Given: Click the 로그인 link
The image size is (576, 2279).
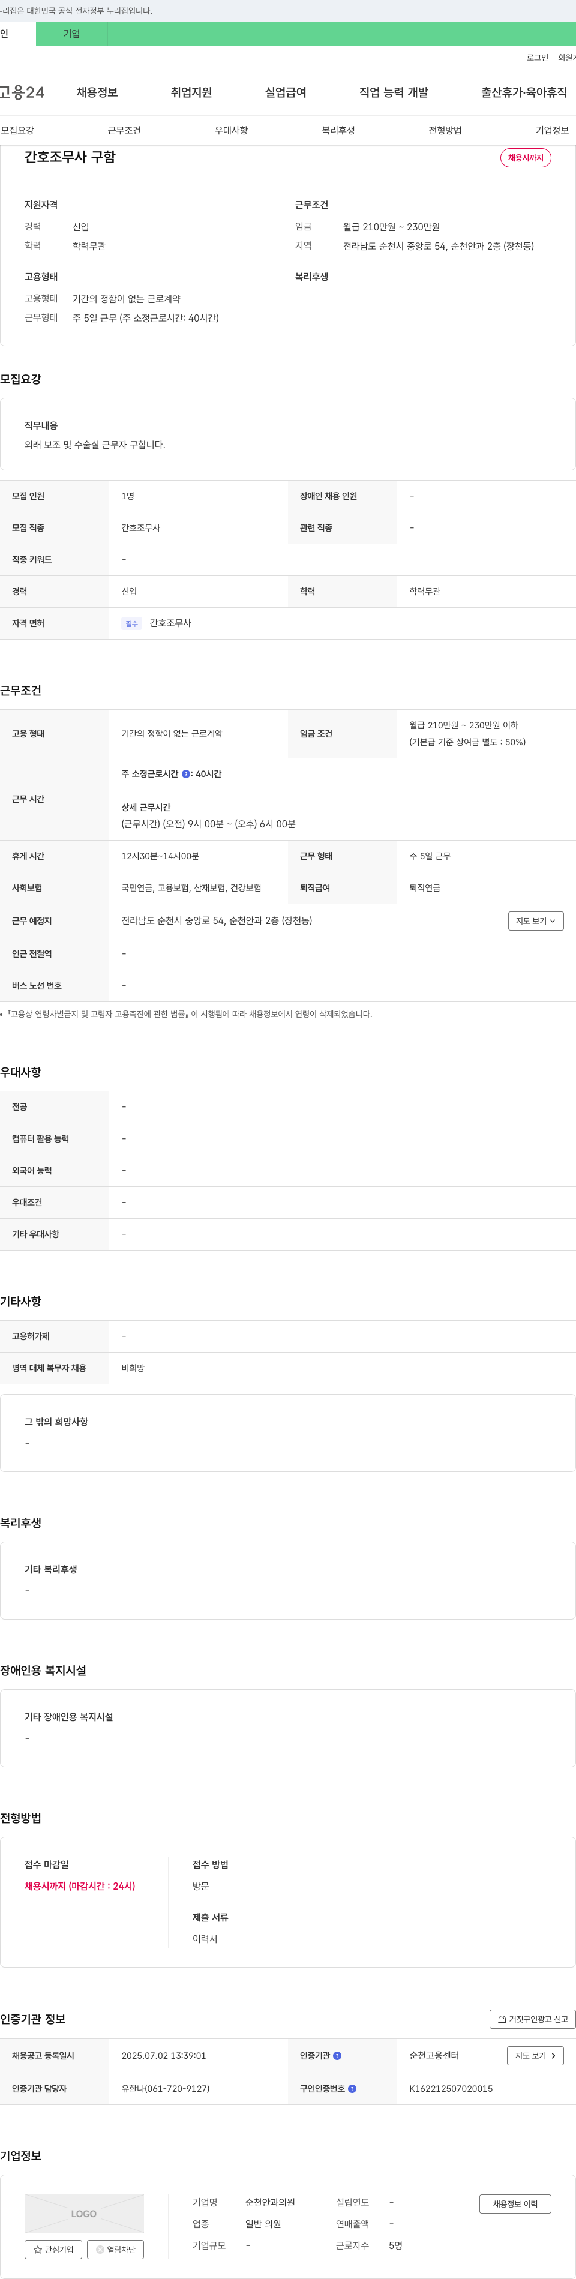Looking at the screenshot, I should 537,58.
